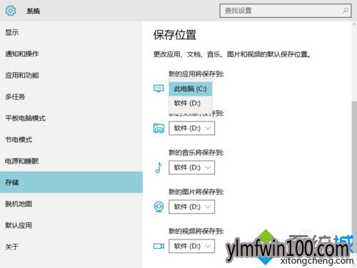Click the 新的音乐将保存到 label
Viewport: 357px width, 268px height.
click(x=196, y=152)
